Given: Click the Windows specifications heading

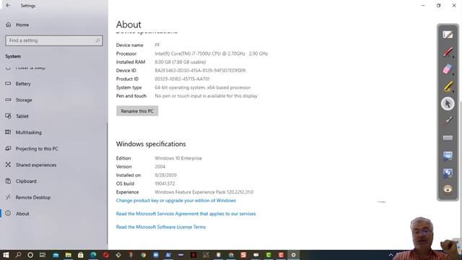Looking at the screenshot, I should point(151,144).
